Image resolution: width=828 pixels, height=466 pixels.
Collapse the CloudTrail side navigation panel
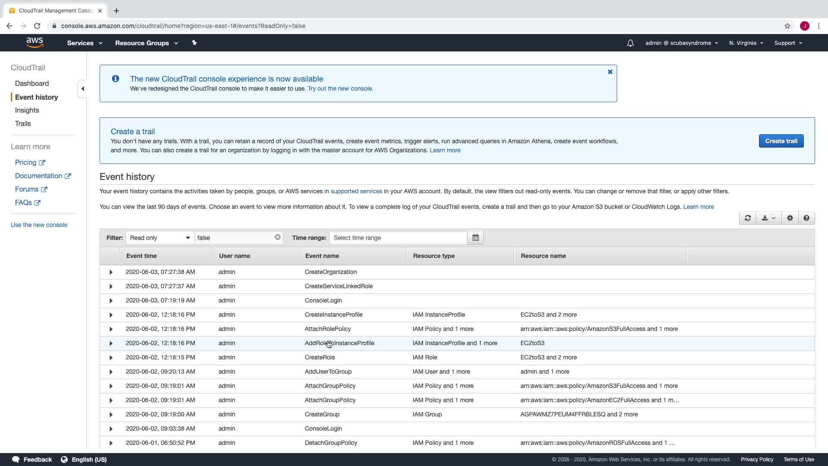(x=82, y=89)
